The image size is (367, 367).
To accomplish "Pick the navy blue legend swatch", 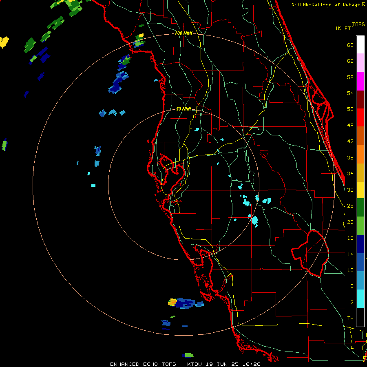I will 360,244.
